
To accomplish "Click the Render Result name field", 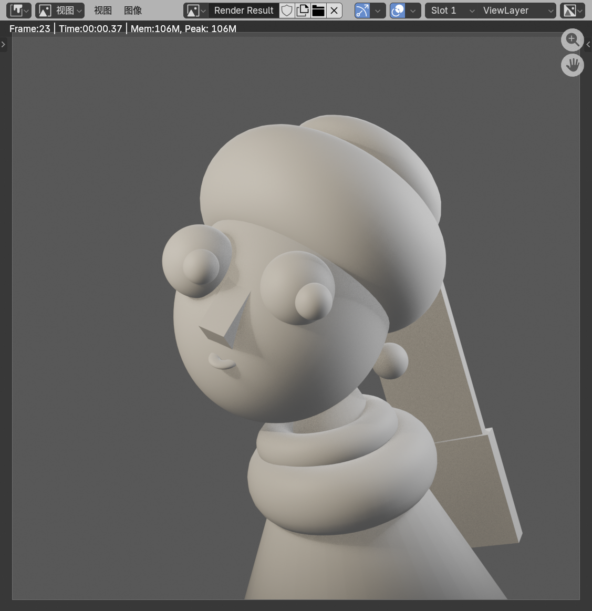I will coord(244,11).
